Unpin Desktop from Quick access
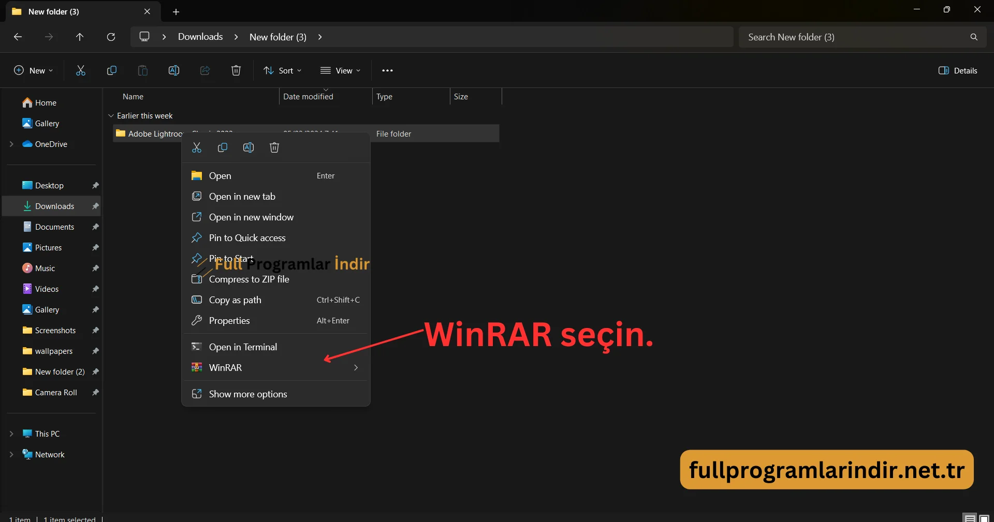Image resolution: width=994 pixels, height=522 pixels. click(95, 185)
